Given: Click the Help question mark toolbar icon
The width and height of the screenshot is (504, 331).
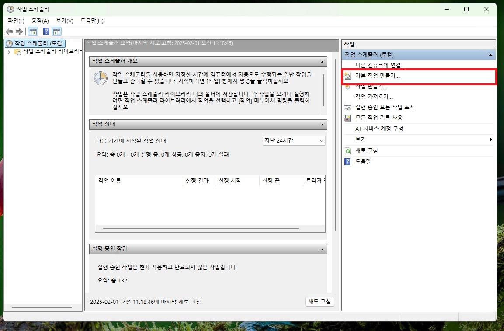Looking at the screenshot, I should [x=45, y=31].
